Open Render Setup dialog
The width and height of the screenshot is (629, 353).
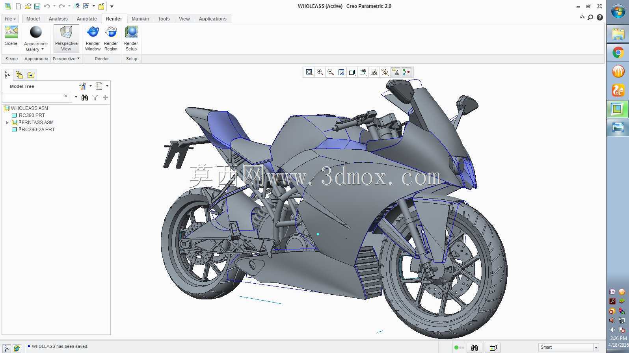point(131,32)
